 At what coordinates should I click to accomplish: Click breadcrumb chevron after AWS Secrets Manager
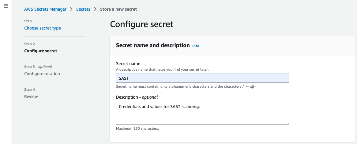click(x=71, y=9)
